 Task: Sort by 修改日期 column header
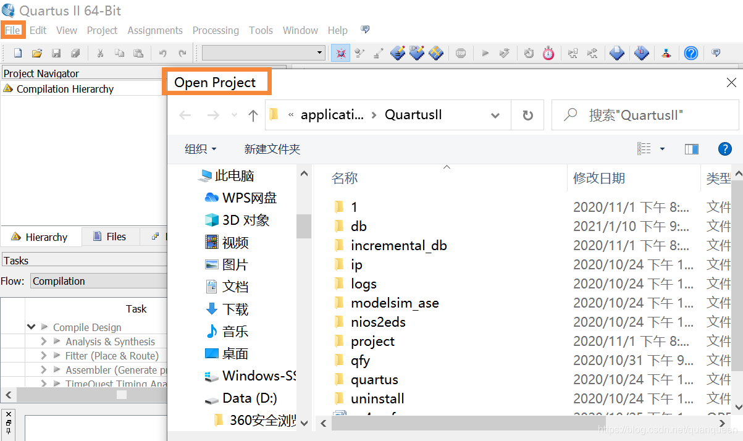point(599,178)
